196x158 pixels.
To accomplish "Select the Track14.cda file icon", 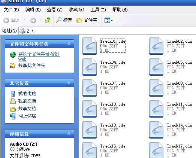I will click(x=156, y=130).
